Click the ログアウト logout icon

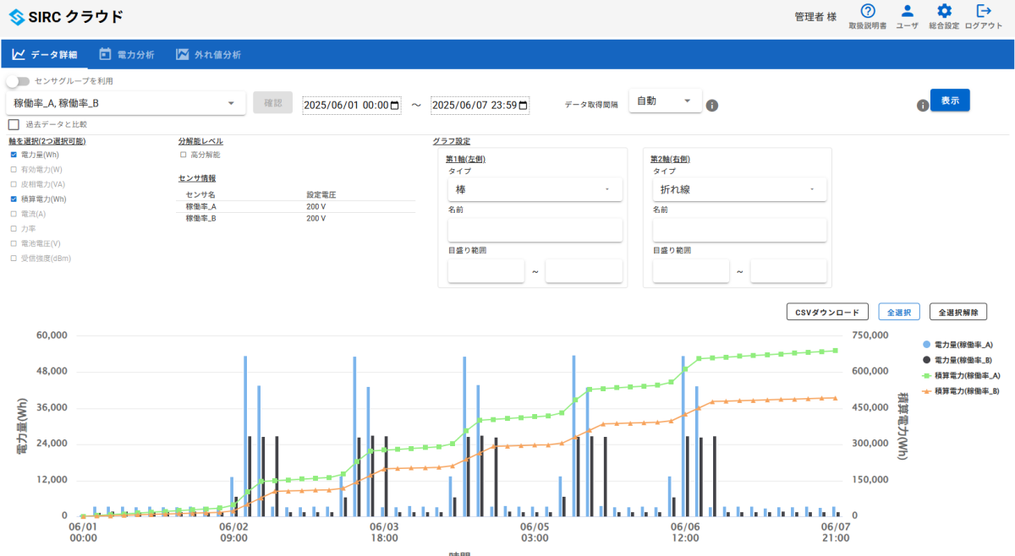983,12
